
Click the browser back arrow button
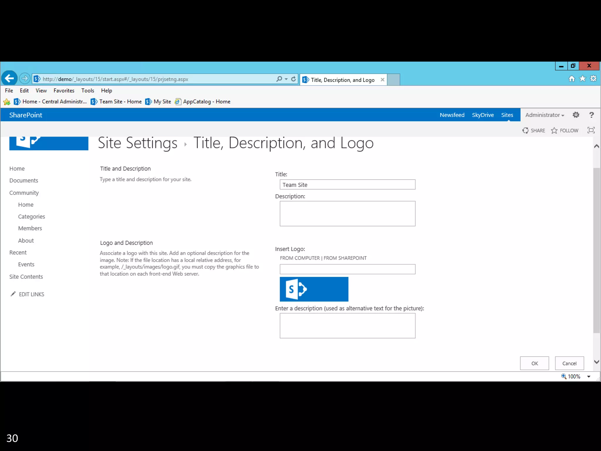tap(9, 78)
